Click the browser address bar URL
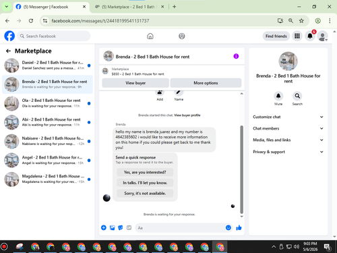This screenshot has height=253, width=337. point(100,21)
